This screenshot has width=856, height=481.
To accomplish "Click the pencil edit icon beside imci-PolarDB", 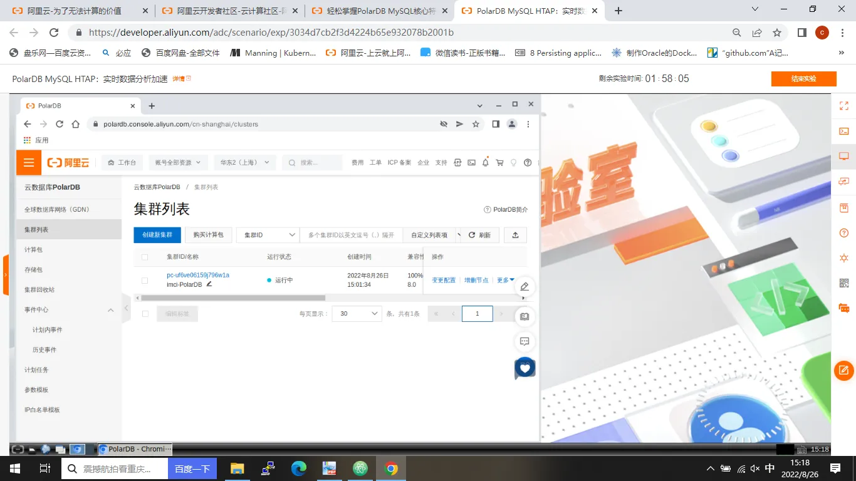I will [209, 284].
